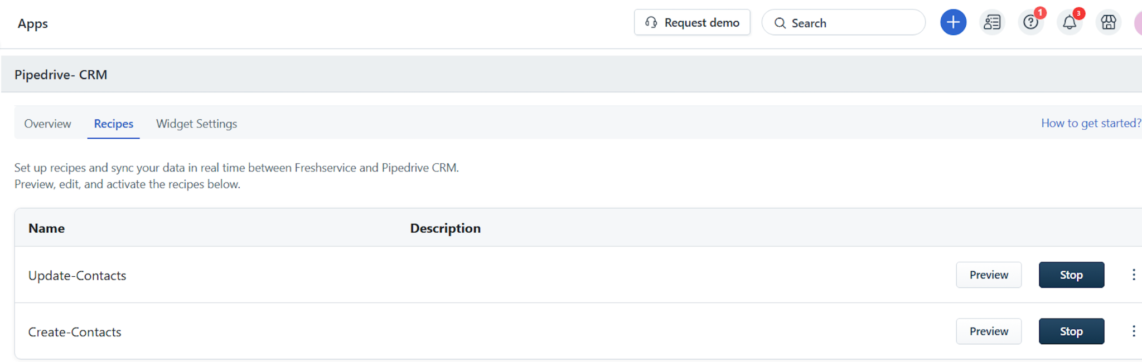The height and width of the screenshot is (362, 1142).
Task: Click the Pipedrive- CRM title
Action: coord(61,75)
